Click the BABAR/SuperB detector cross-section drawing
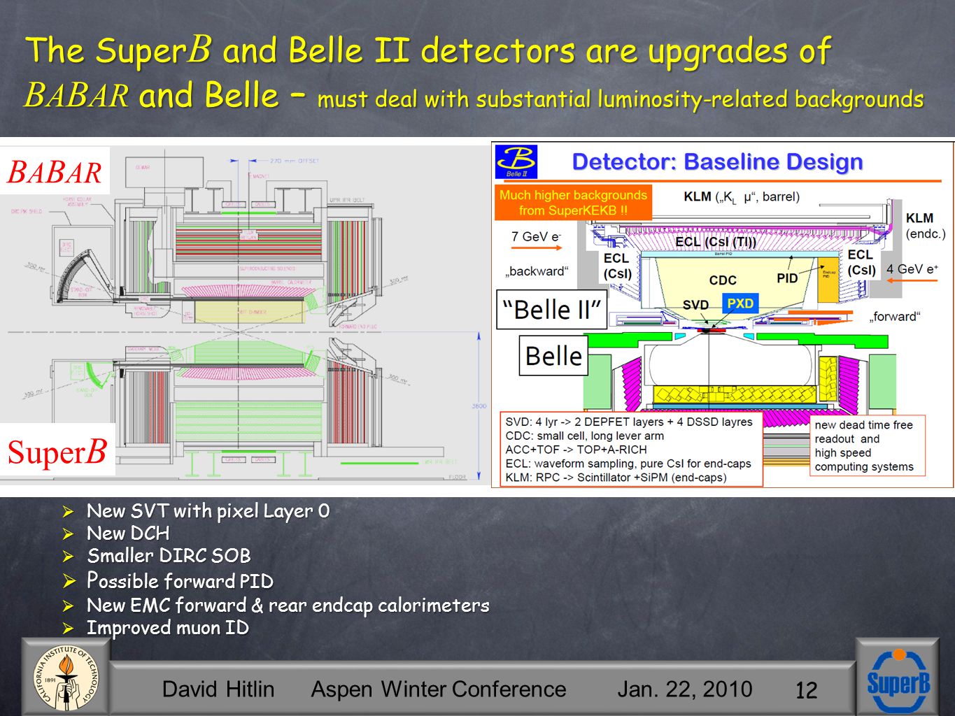The height and width of the screenshot is (716, 955). coord(244,315)
